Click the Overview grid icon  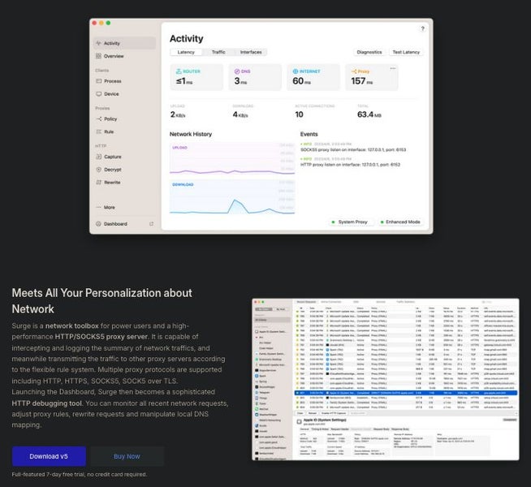(x=98, y=56)
